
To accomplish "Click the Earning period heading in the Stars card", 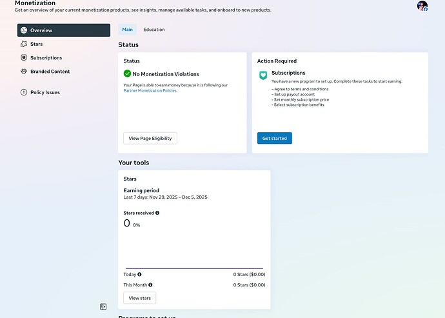I will pos(141,190).
